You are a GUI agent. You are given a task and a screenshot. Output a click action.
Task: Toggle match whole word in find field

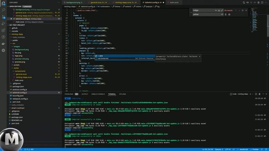tap(219, 10)
